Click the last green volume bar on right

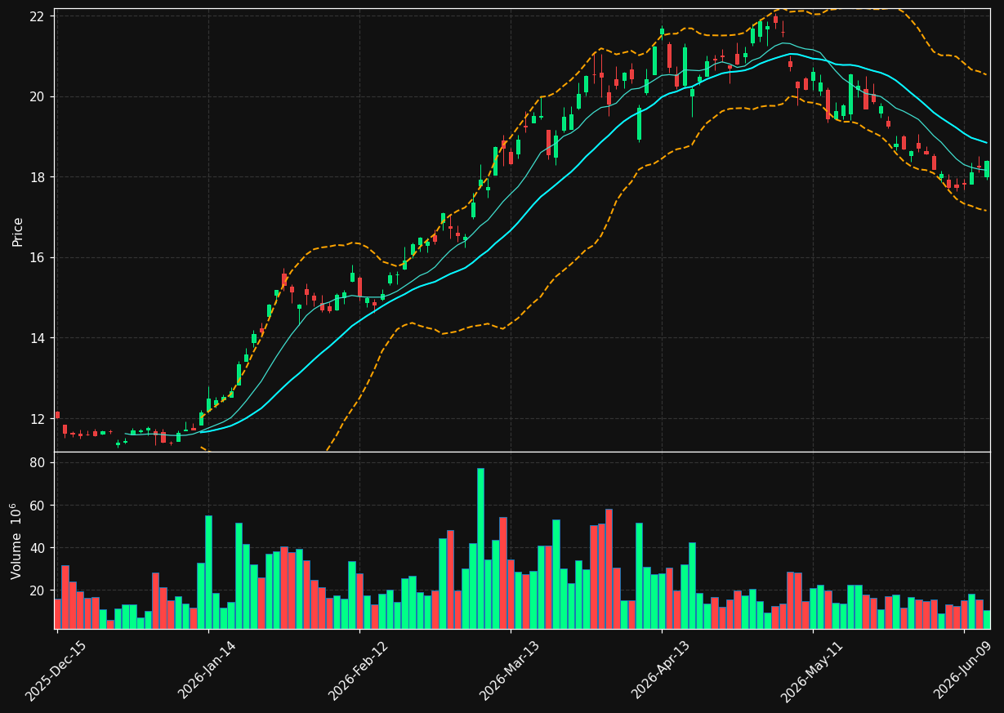click(987, 619)
